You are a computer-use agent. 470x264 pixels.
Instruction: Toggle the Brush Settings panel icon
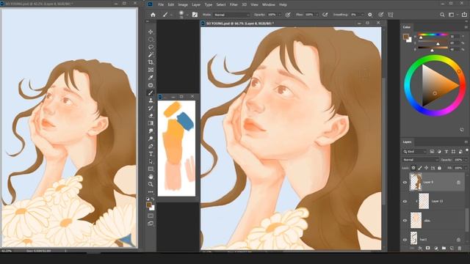195,15
